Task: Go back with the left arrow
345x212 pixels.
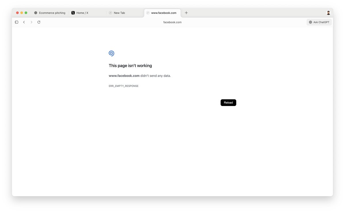Action: 24,22
